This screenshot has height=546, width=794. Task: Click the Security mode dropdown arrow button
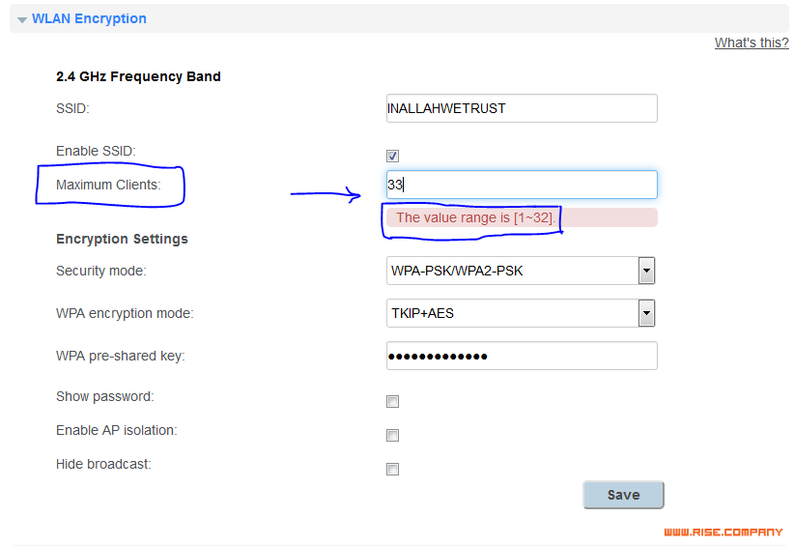point(646,271)
